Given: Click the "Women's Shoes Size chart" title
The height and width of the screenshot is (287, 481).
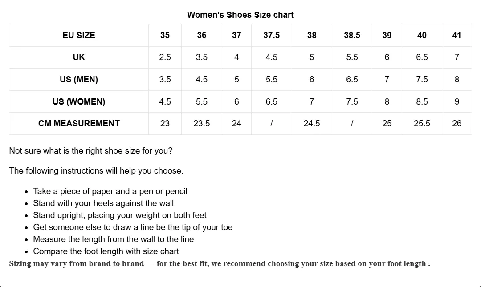Looking at the screenshot, I should pyautogui.click(x=240, y=15).
